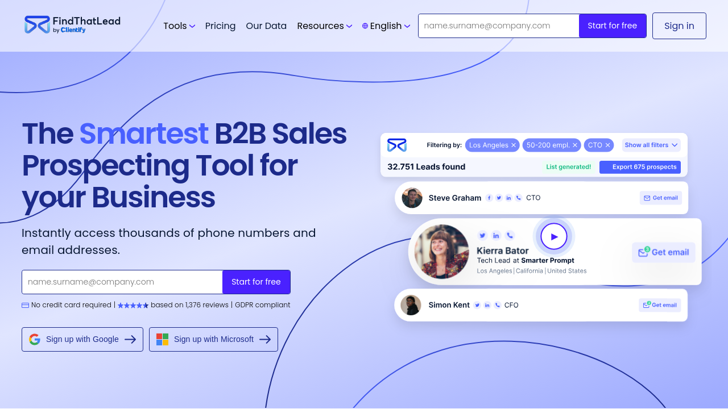Click the Microsoft logo on the sign-up button
Image resolution: width=728 pixels, height=409 pixels.
(x=162, y=339)
